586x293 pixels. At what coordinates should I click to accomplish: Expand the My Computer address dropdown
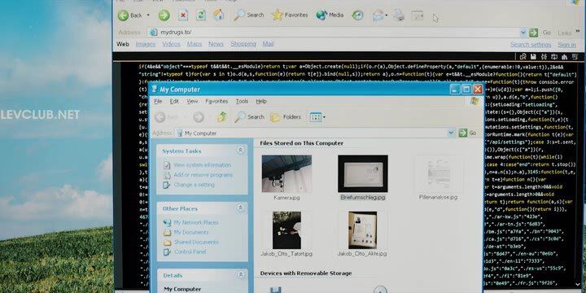pyautogui.click(x=451, y=133)
